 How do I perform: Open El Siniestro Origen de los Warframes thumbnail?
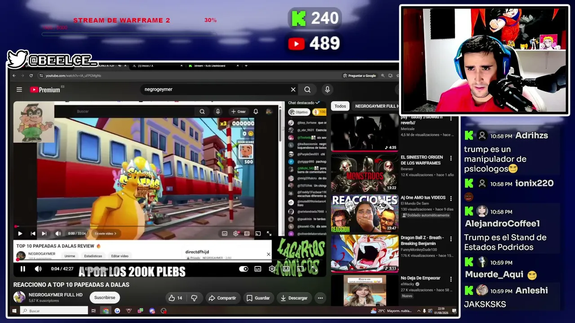point(364,173)
